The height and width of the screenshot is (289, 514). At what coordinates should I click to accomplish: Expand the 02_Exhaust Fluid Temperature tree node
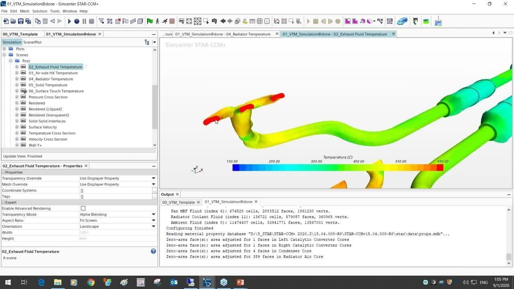(17, 67)
